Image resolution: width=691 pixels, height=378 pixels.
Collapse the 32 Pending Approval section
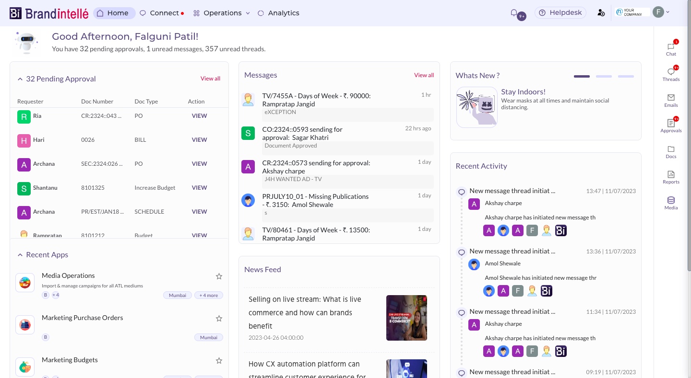pos(20,79)
